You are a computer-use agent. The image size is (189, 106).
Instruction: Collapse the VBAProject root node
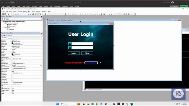click(2, 21)
